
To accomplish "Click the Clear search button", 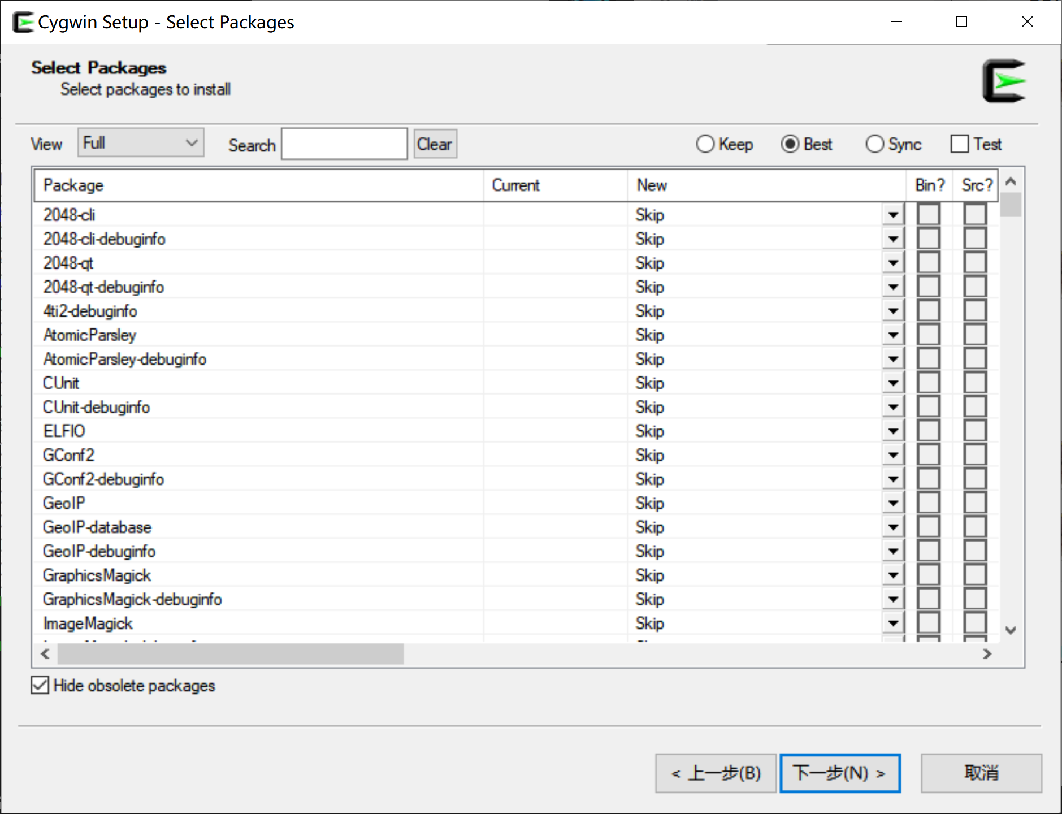I will pyautogui.click(x=435, y=144).
